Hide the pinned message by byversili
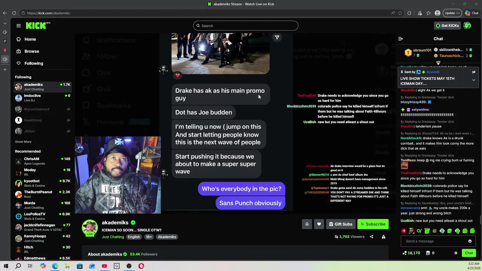This screenshot has height=271, width=482. (x=474, y=72)
